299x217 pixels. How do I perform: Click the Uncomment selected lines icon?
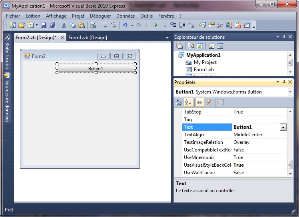click(x=114, y=25)
